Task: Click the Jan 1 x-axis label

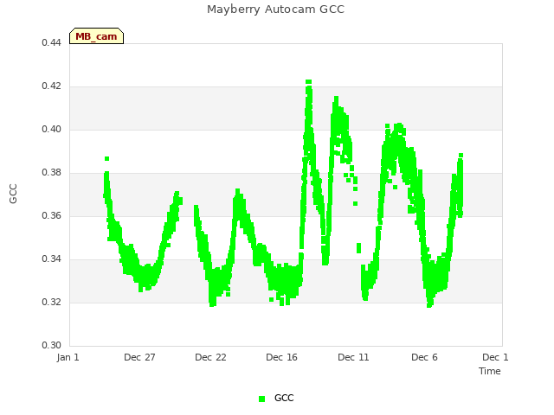Action: click(68, 357)
